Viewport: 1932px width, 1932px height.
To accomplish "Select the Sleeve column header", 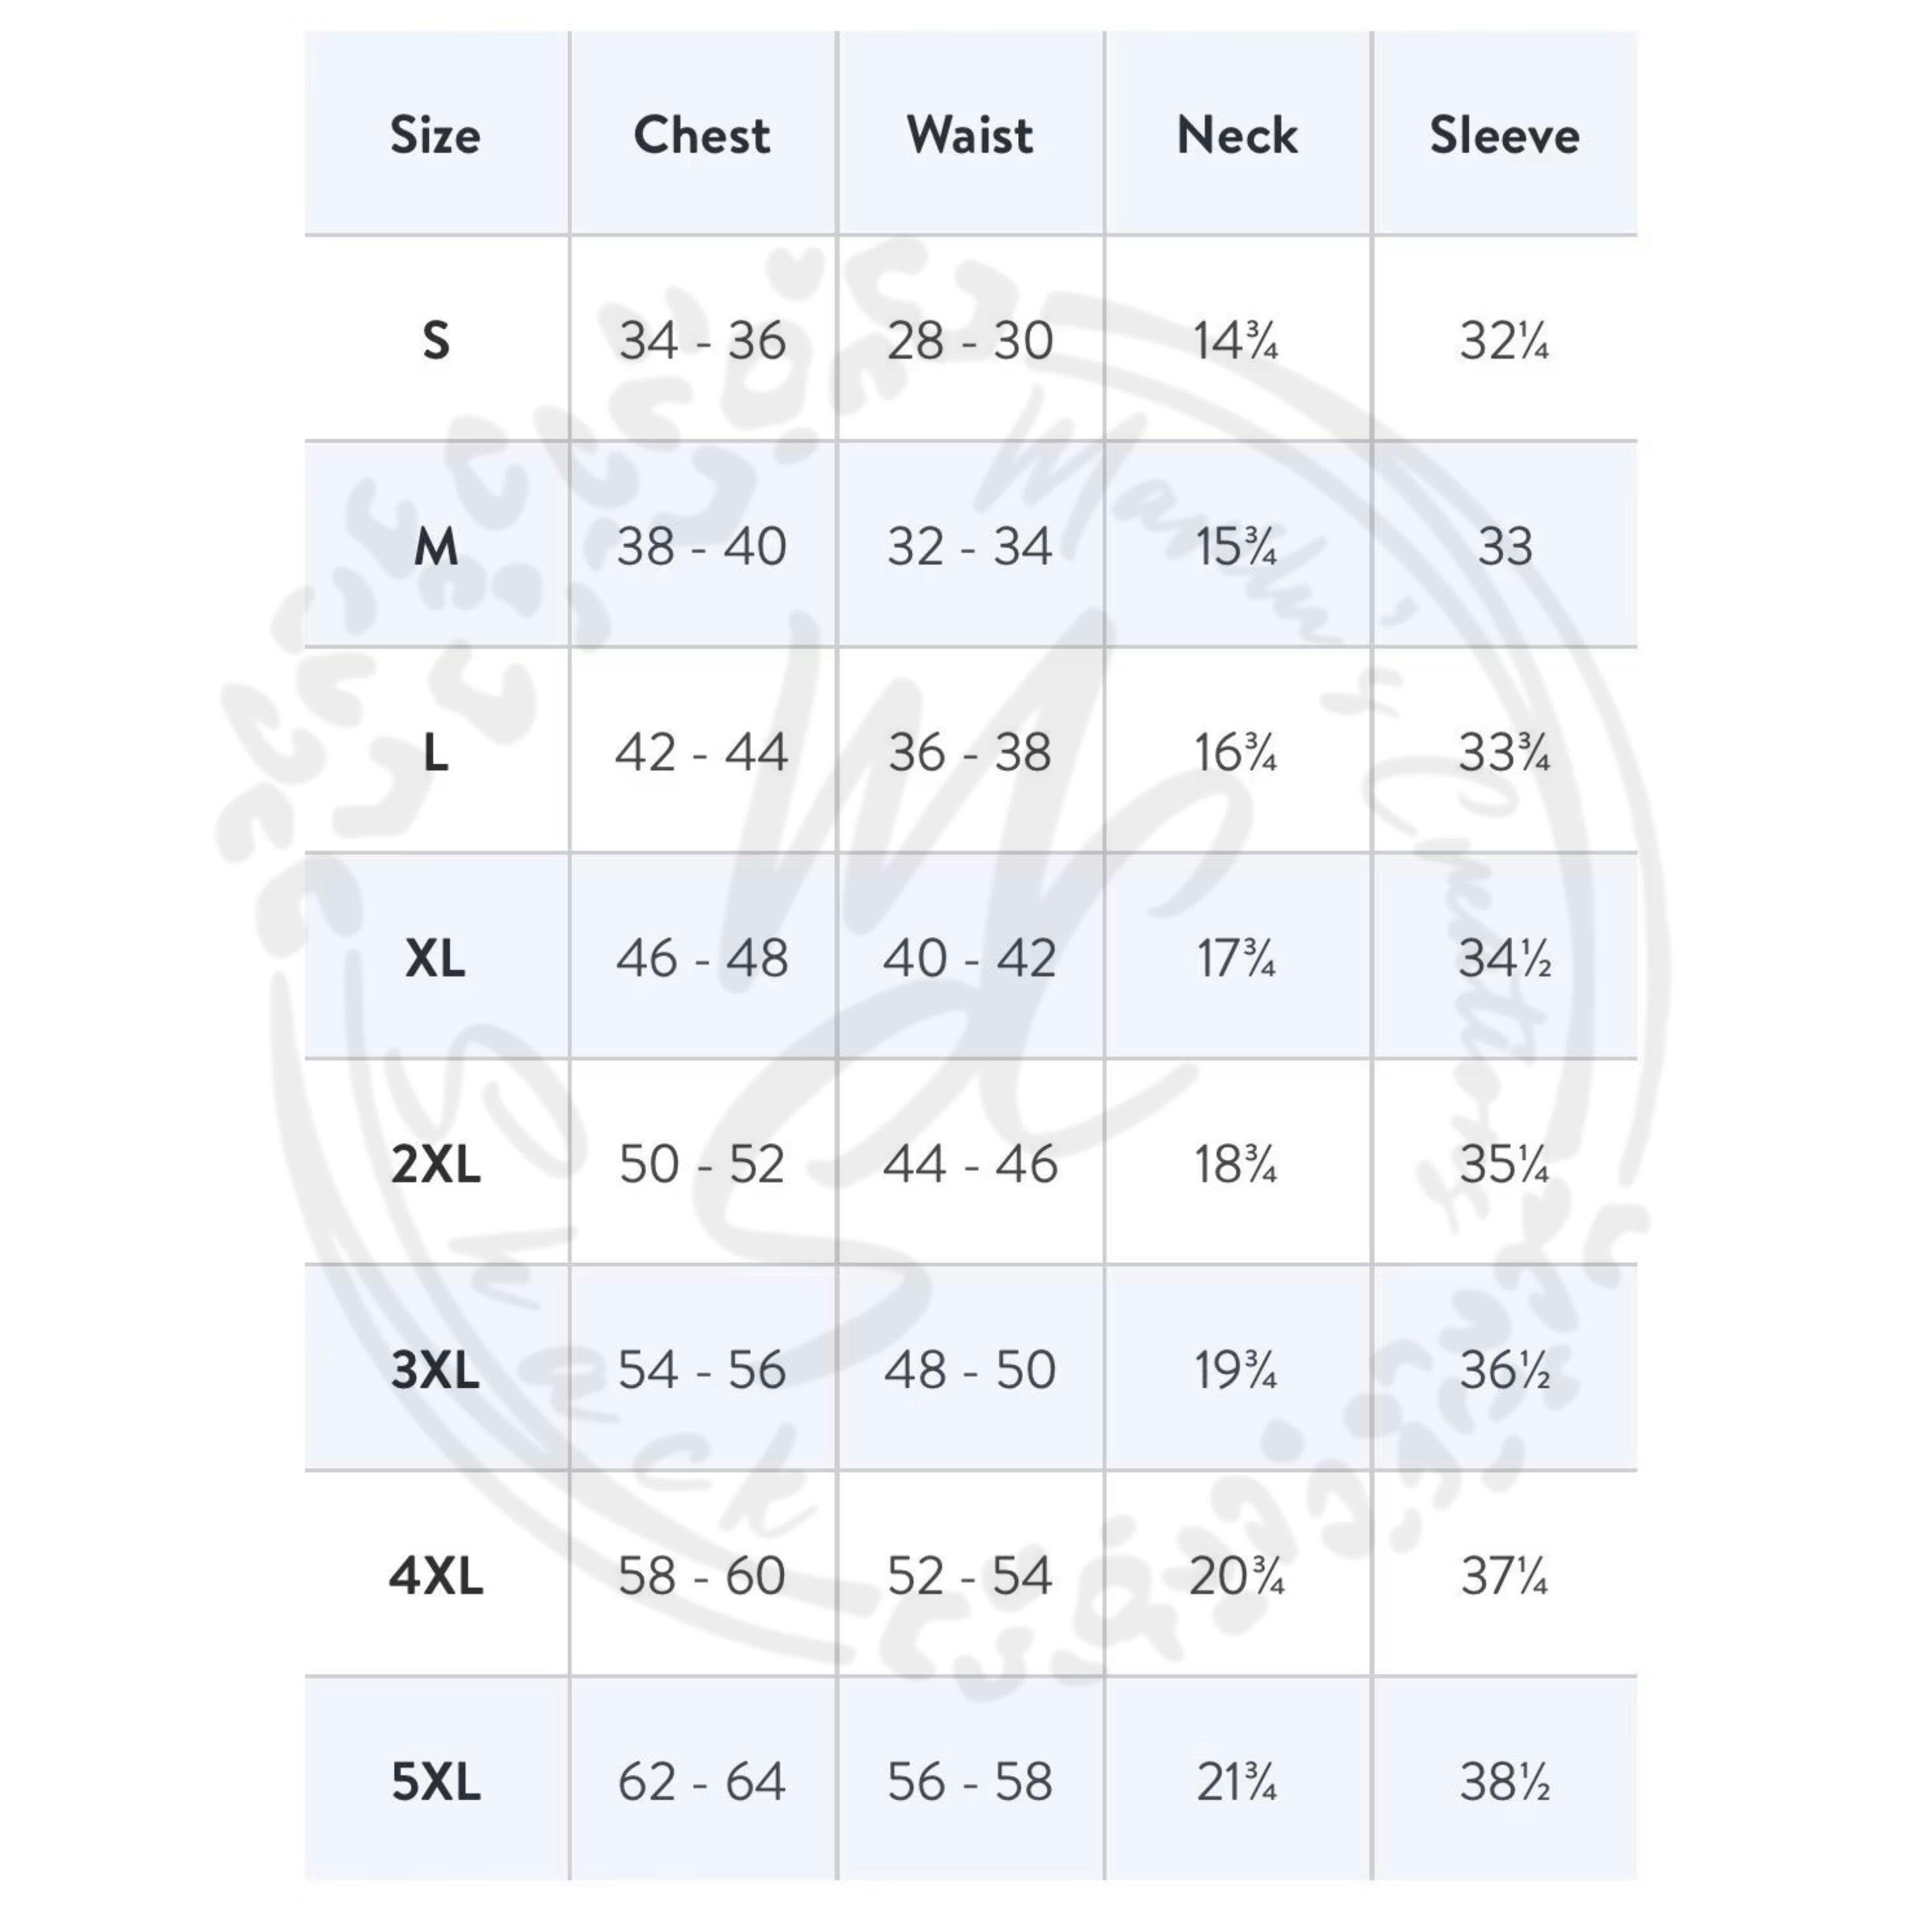I will [1504, 135].
